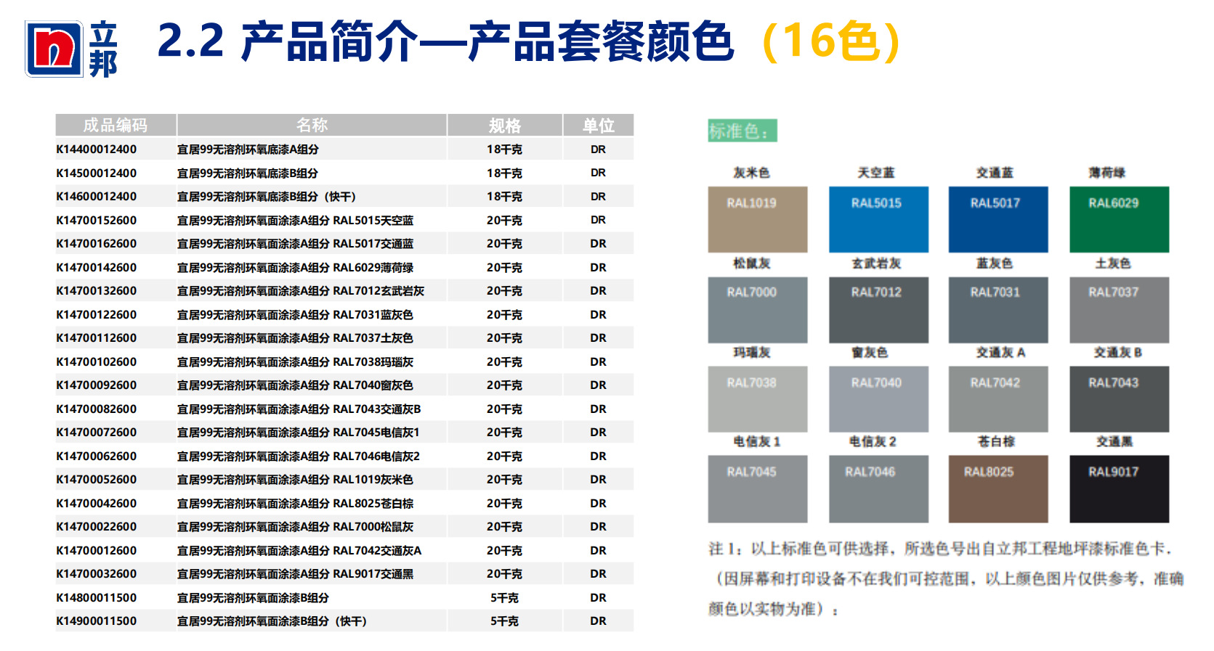The width and height of the screenshot is (1214, 651).
Task: Select the RAL9017 traffic black swatch
Action: (x=1119, y=489)
